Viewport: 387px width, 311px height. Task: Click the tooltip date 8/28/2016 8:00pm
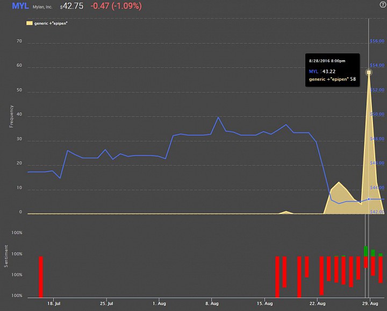tap(327, 61)
